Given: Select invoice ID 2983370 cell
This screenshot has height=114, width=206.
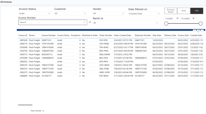Looking at the screenshot, I should click(x=24, y=65).
